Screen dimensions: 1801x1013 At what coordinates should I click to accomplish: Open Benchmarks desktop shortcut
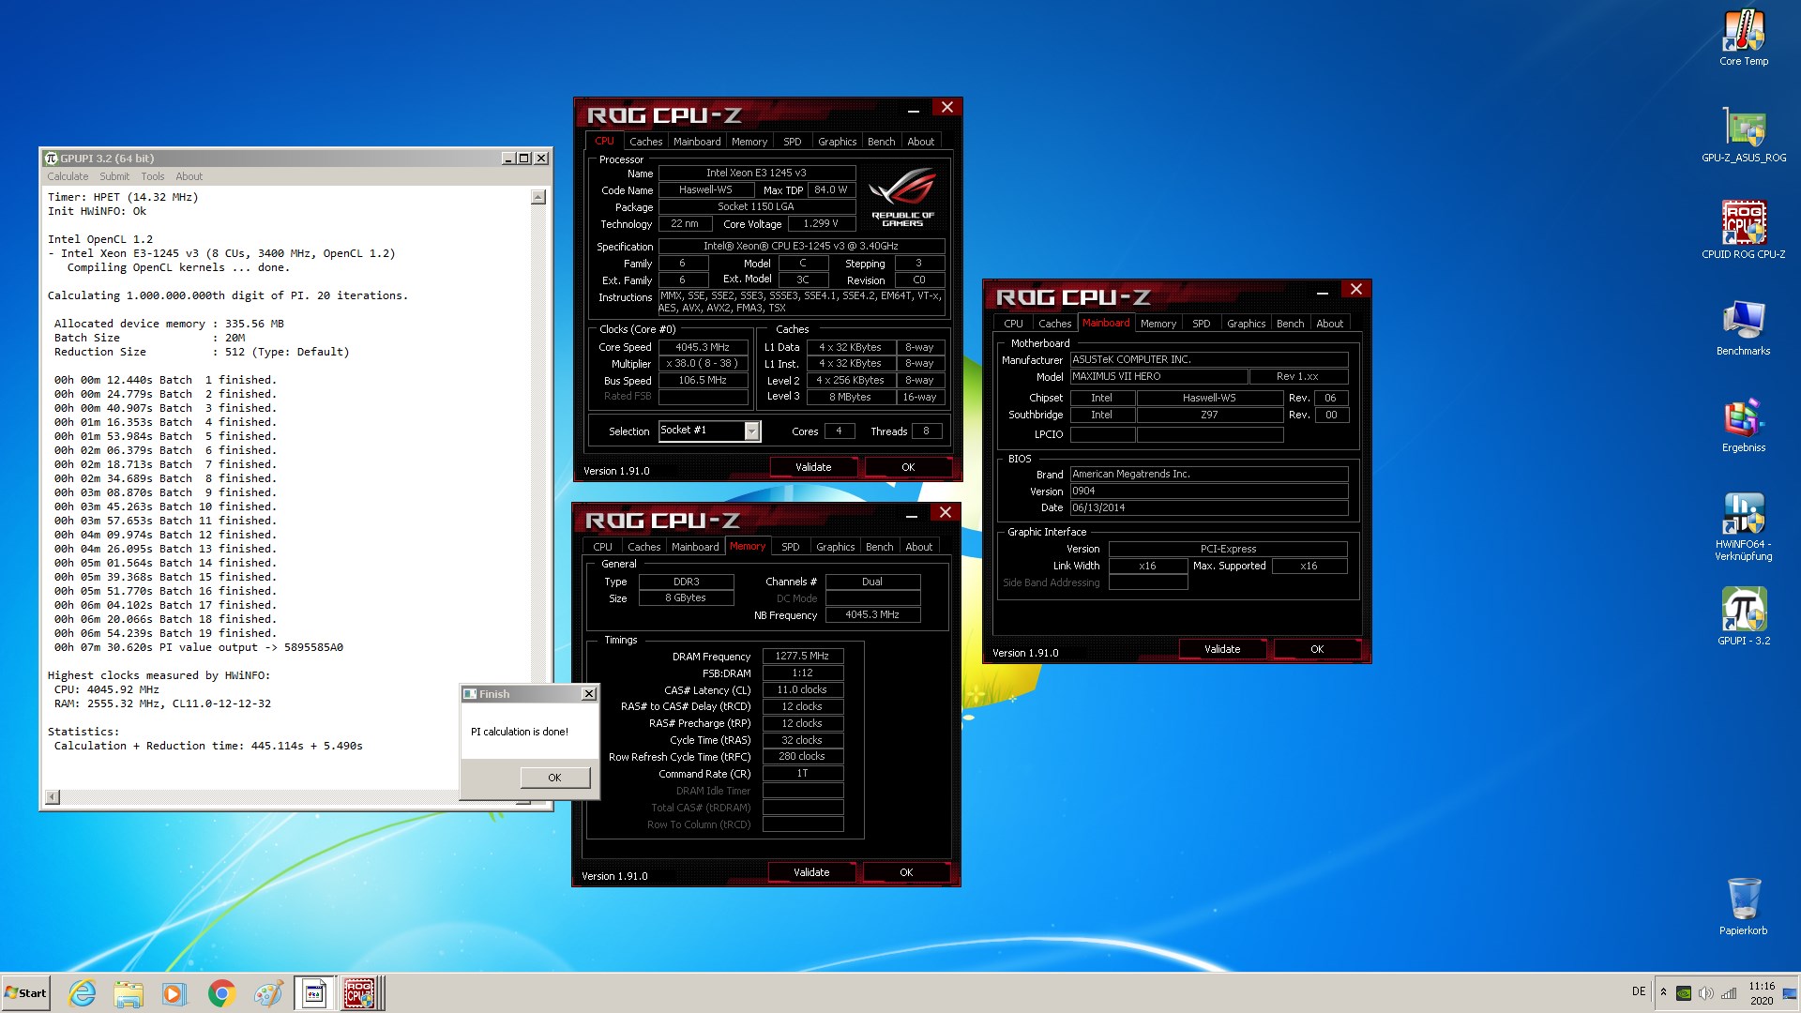click(x=1744, y=327)
